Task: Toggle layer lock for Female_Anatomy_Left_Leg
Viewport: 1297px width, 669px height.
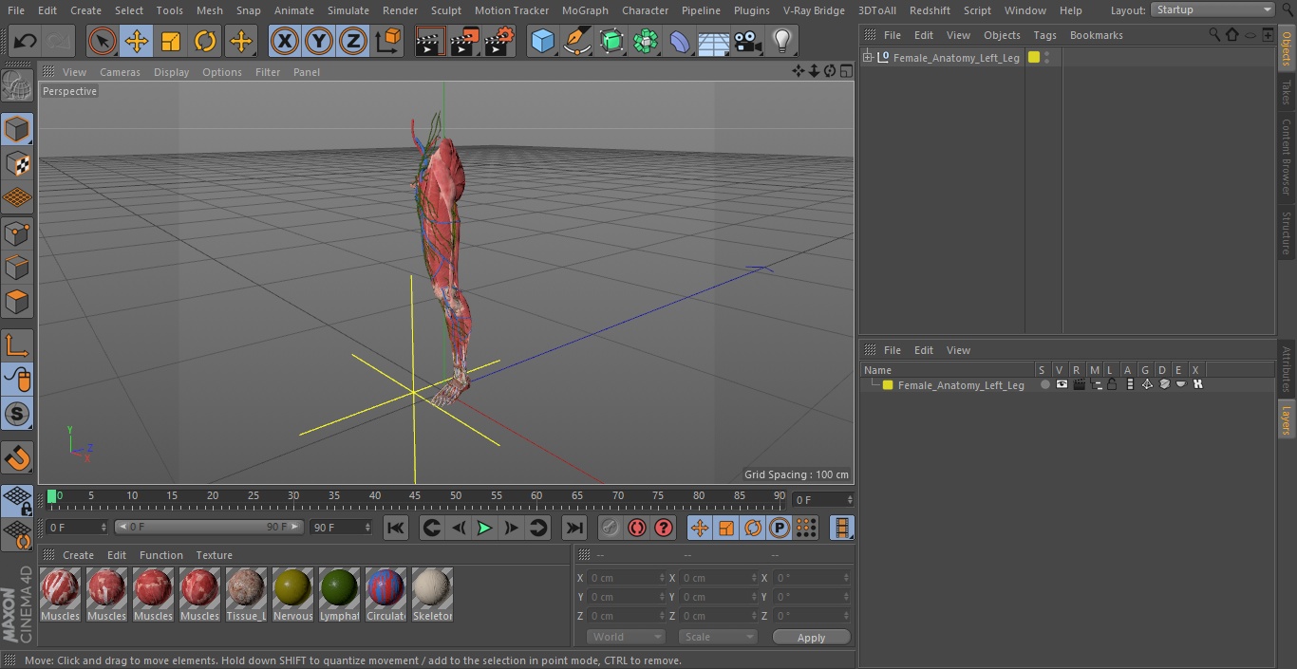Action: [1112, 384]
